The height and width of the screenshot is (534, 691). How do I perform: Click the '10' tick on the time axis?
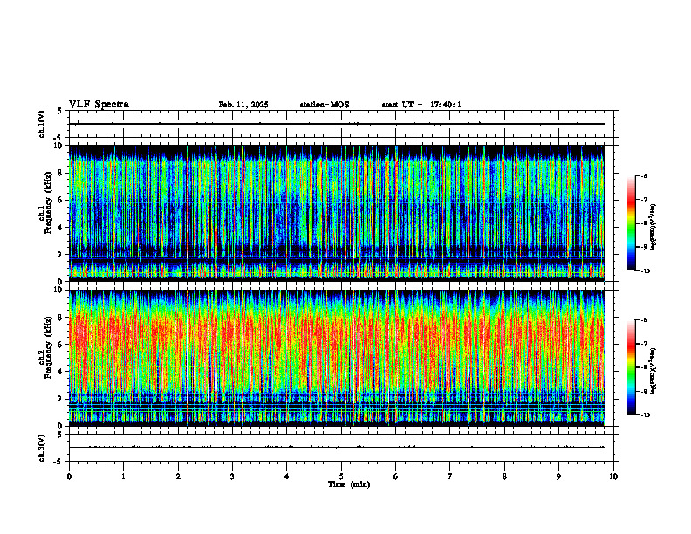613,476
